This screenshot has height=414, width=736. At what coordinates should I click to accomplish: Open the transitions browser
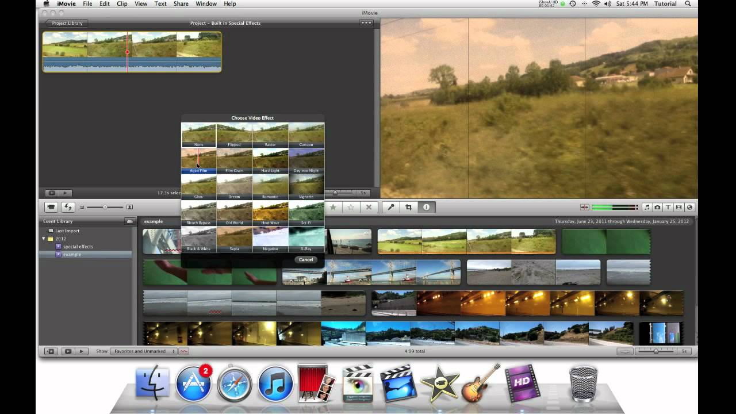[678, 207]
